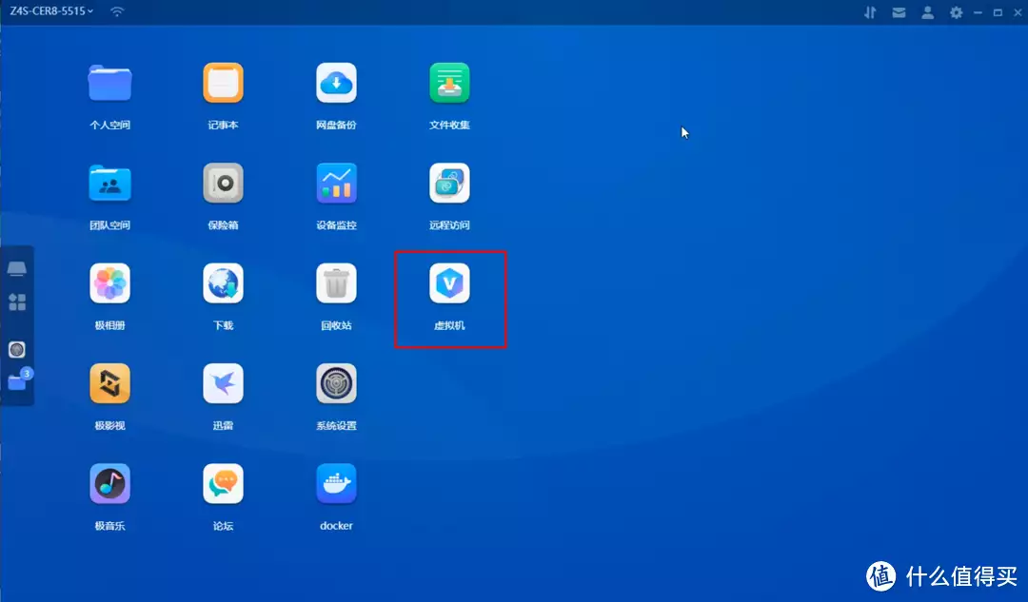Open the gear settings icon in title bar
The image size is (1028, 602).
957,12
